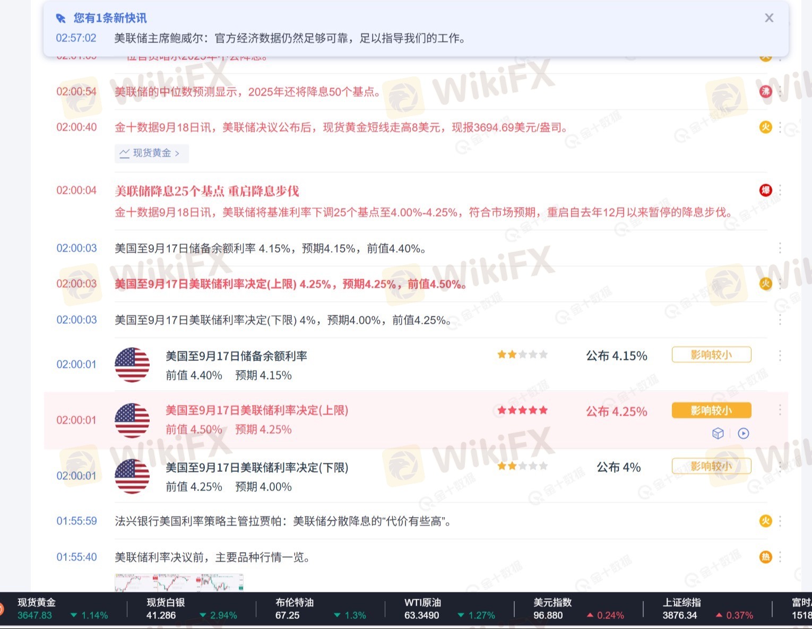The image size is (812, 629).
Task: Click the five-star rating of the 上限 decision
Action: 522,410
